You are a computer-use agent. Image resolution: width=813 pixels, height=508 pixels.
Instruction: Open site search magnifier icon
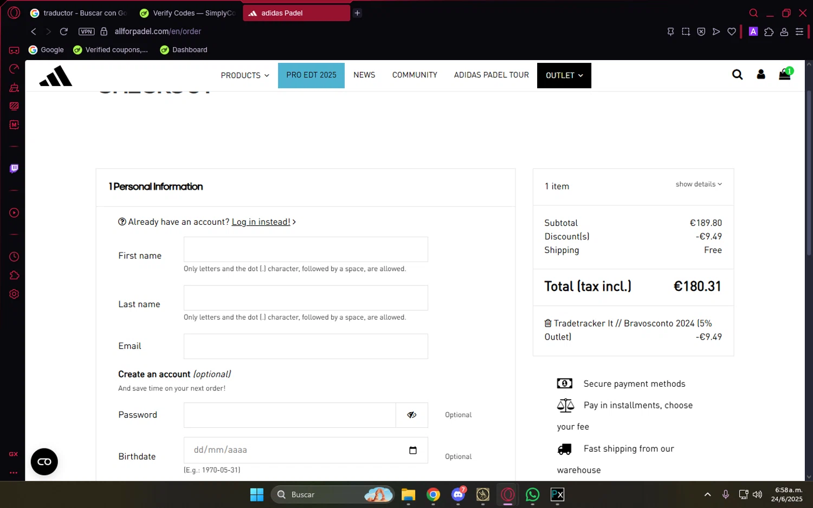pyautogui.click(x=737, y=75)
